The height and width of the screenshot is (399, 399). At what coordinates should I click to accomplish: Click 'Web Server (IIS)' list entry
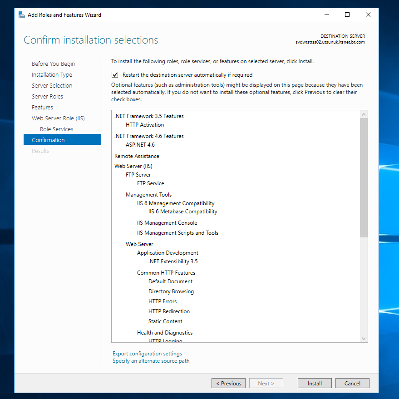[x=133, y=166]
